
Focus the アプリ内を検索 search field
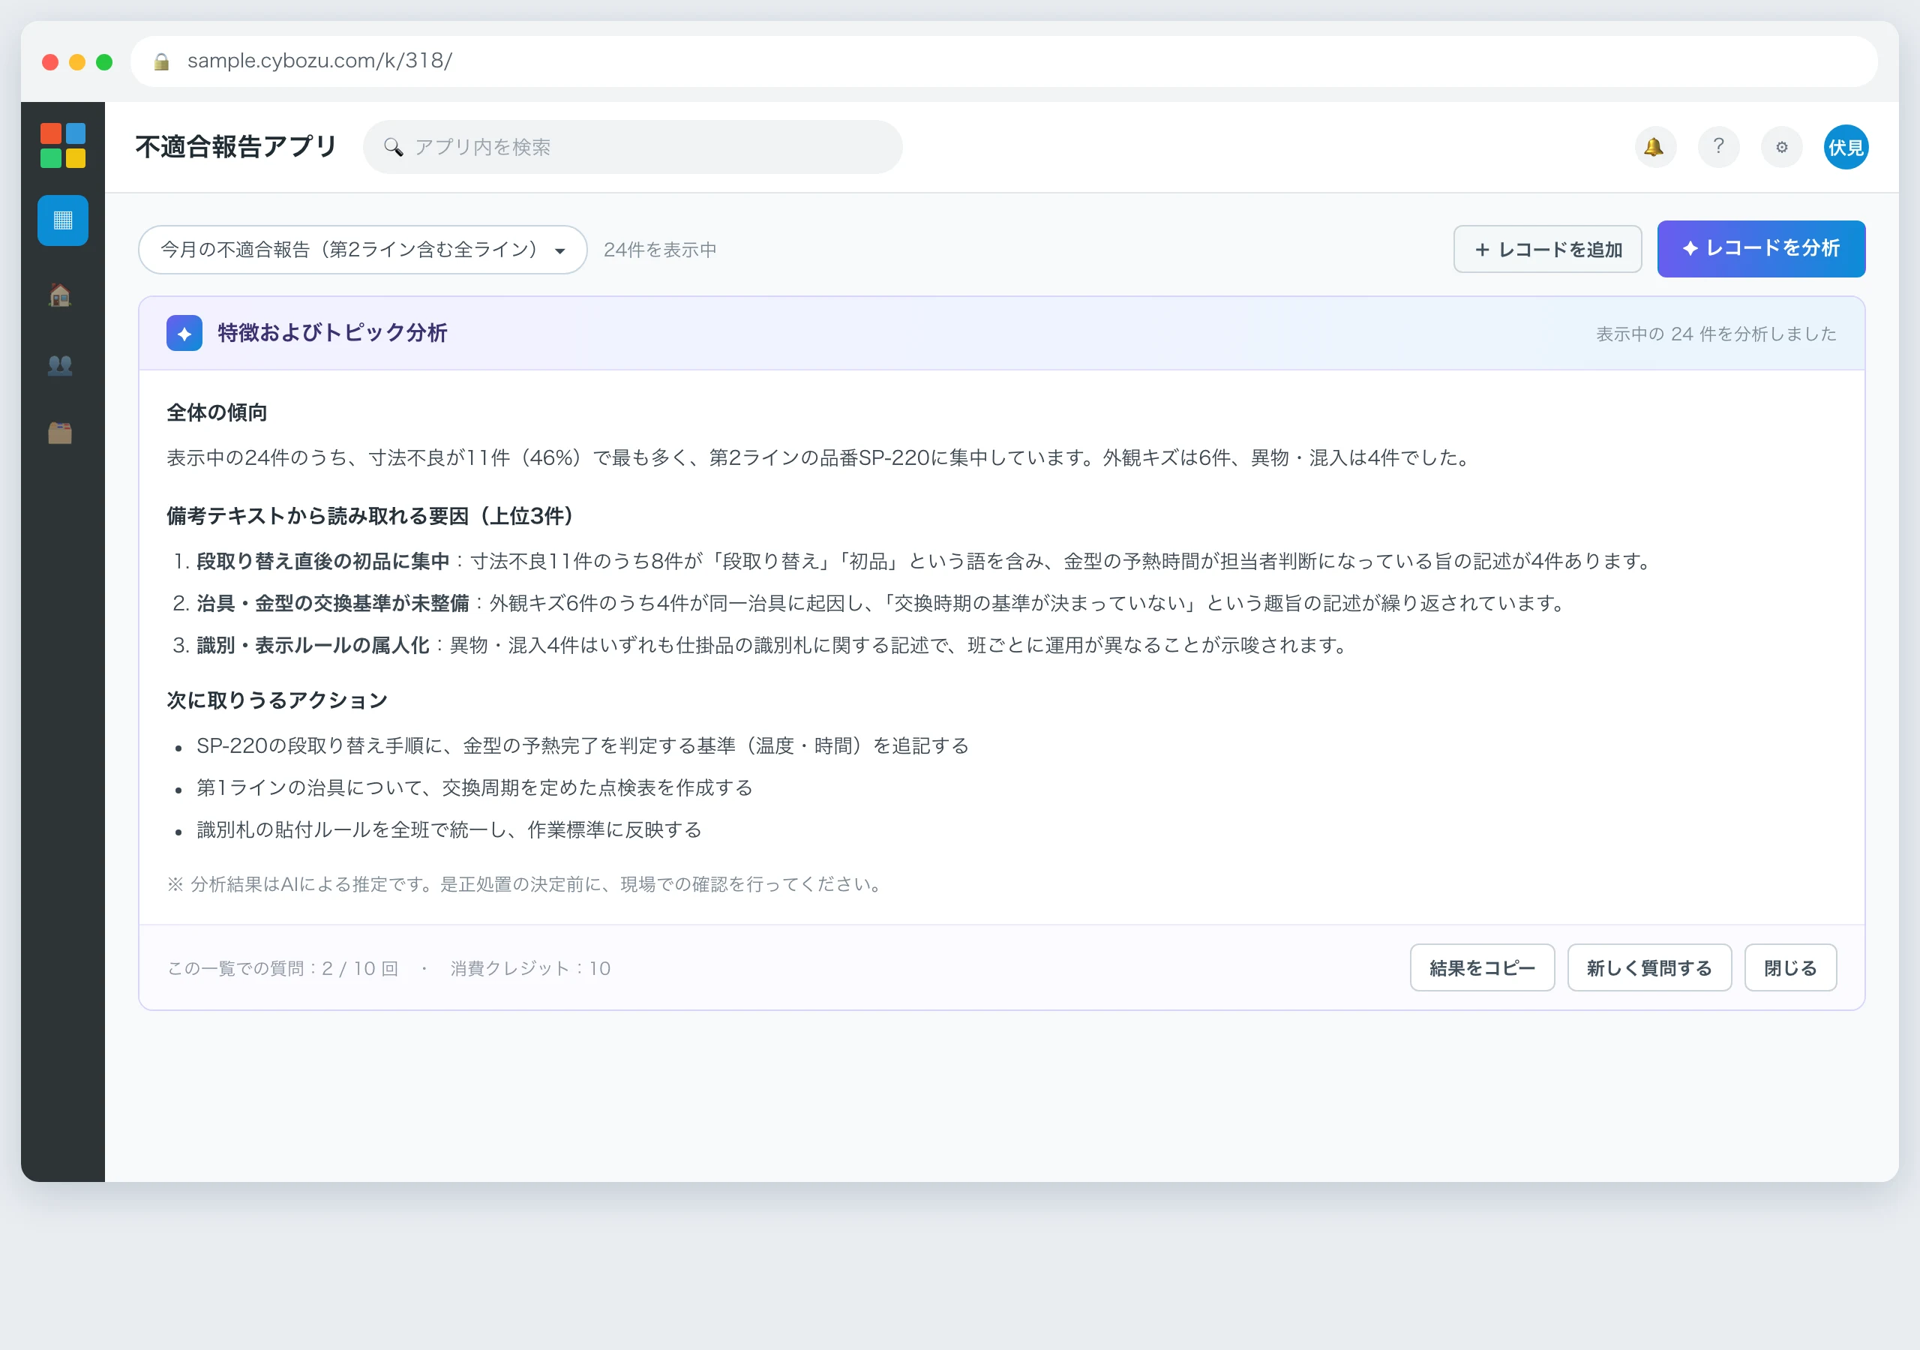pyautogui.click(x=632, y=147)
